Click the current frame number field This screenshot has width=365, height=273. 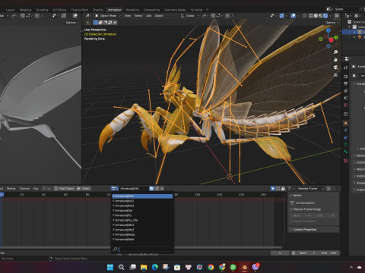280,253
